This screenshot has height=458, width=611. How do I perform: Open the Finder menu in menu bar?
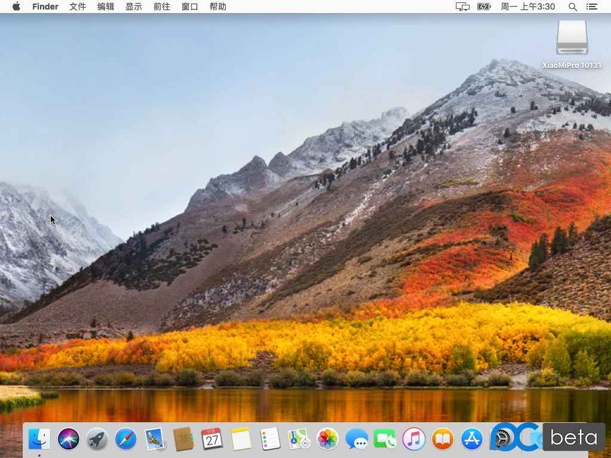pyautogui.click(x=45, y=7)
